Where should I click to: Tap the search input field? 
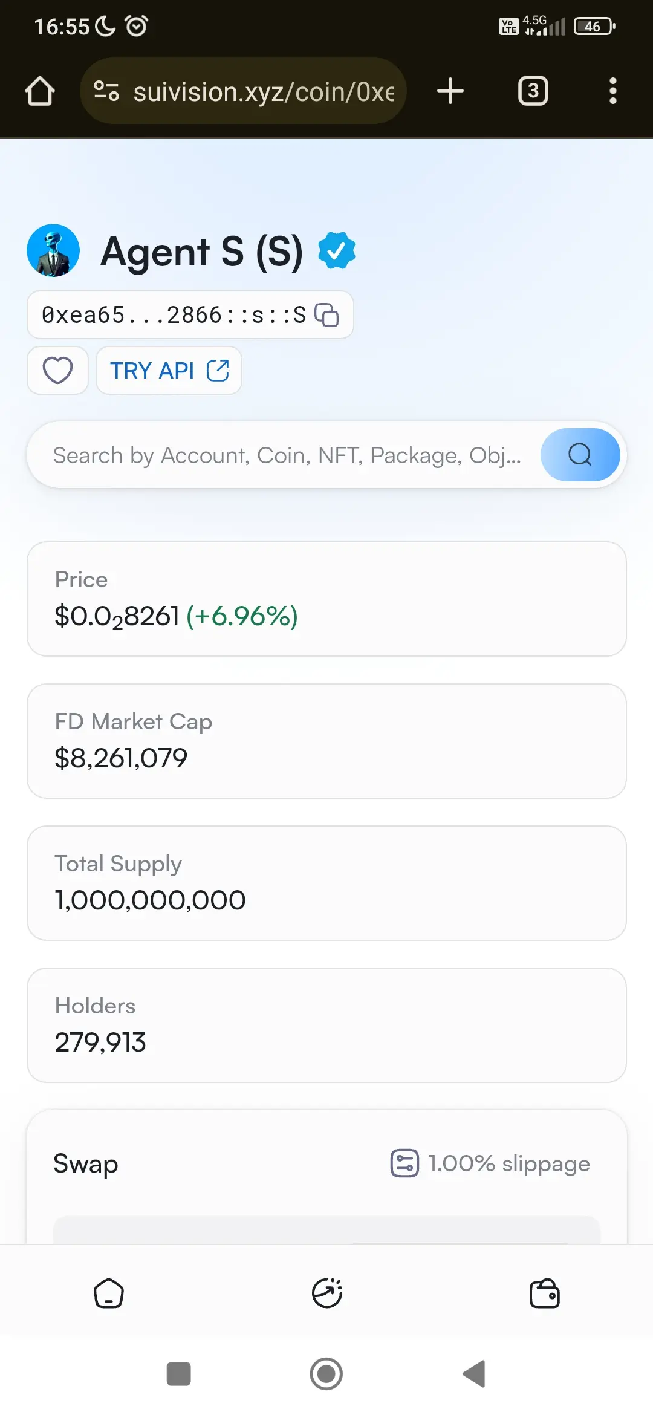[287, 455]
